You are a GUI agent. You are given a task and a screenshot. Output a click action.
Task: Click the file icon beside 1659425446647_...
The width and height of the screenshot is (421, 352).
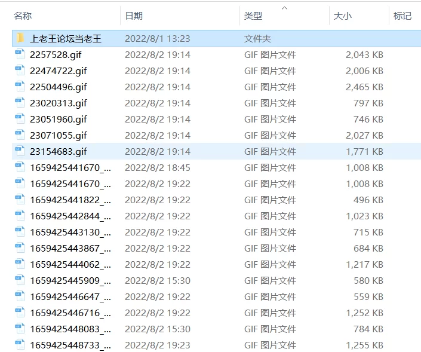click(20, 296)
